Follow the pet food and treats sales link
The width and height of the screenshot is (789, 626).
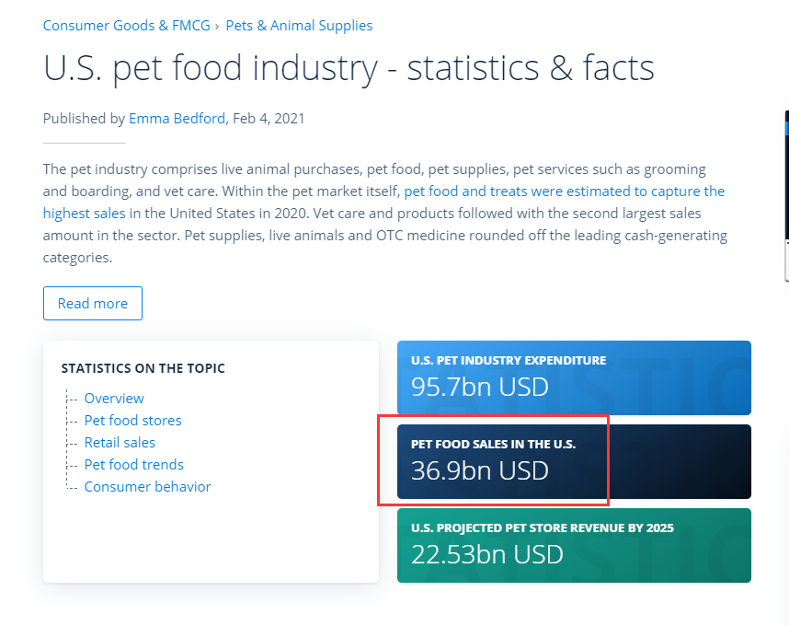[564, 191]
